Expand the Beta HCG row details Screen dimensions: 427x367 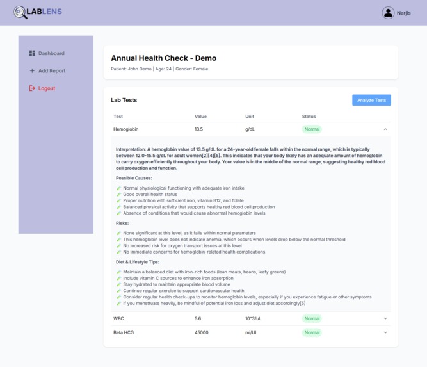pyautogui.click(x=385, y=332)
